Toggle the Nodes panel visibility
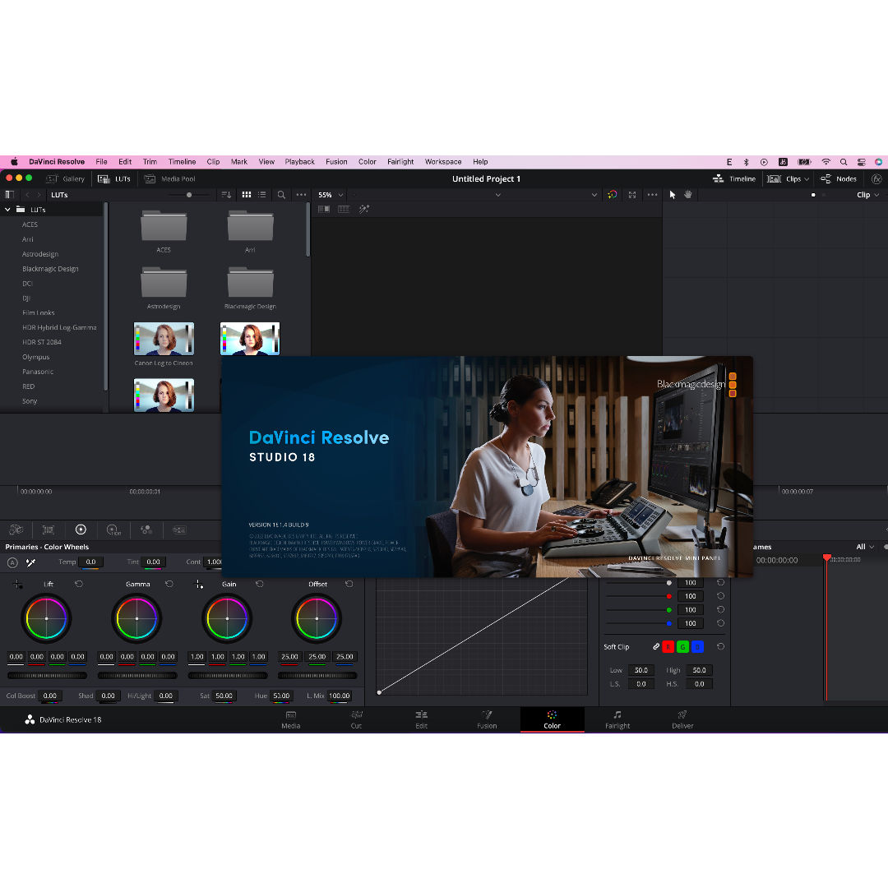Image resolution: width=888 pixels, height=888 pixels. coord(839,179)
